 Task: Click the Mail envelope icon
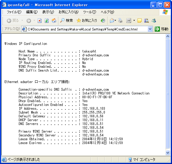[x=112, y=21]
